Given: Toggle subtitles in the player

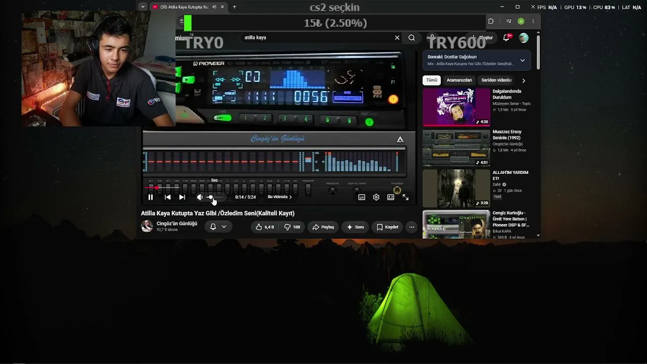Looking at the screenshot, I should click(x=362, y=197).
